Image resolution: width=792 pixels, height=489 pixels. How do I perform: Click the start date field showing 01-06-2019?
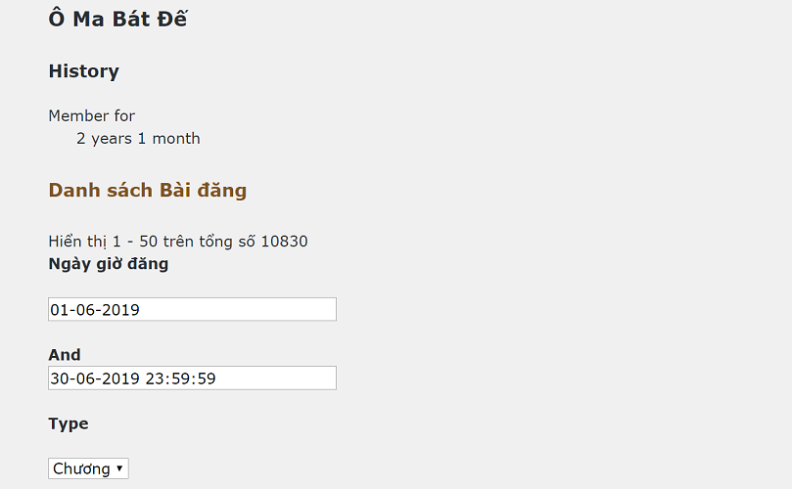coord(192,310)
